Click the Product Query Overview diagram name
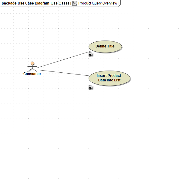188x182 pixels. 98,3
